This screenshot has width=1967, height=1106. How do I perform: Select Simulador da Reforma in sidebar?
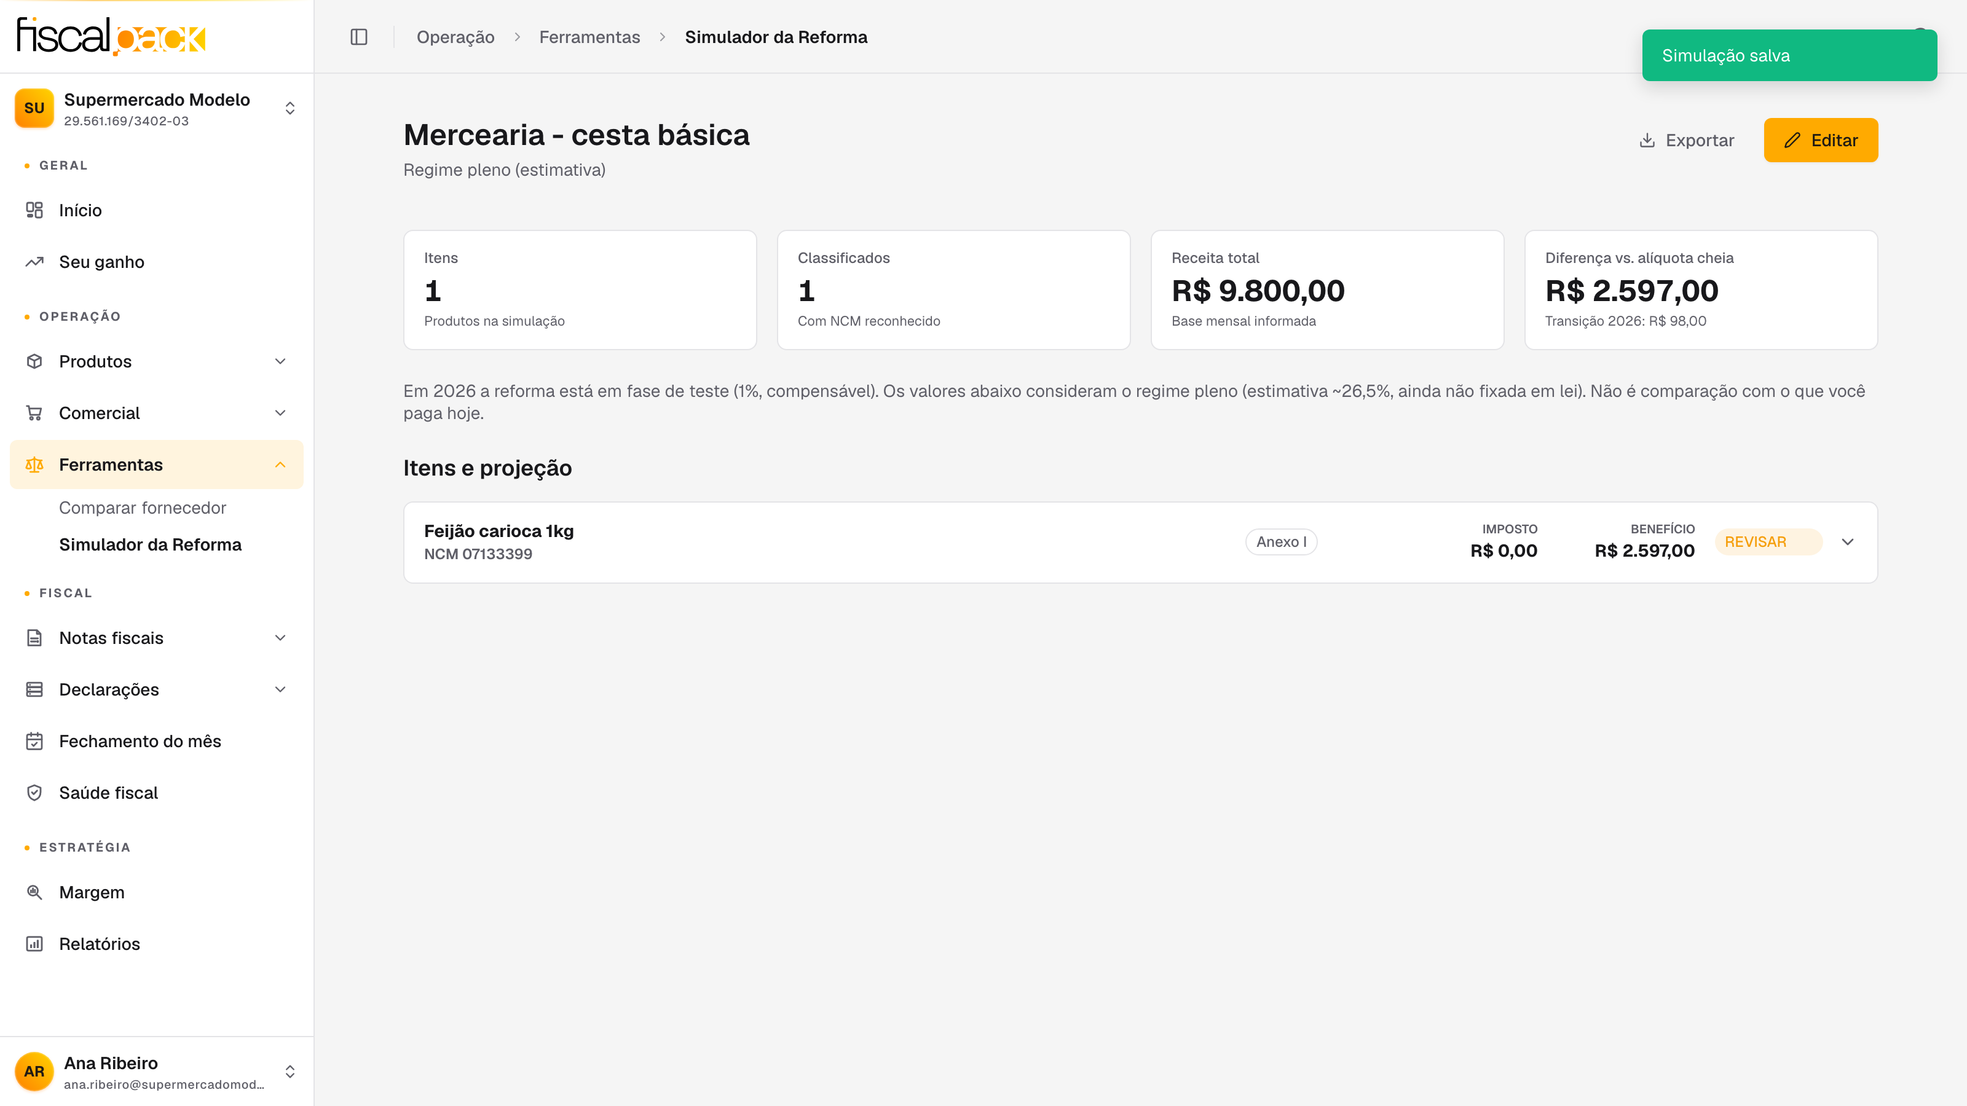click(x=151, y=544)
